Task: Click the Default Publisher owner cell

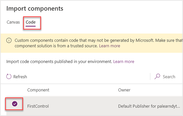Action: pyautogui.click(x=149, y=106)
